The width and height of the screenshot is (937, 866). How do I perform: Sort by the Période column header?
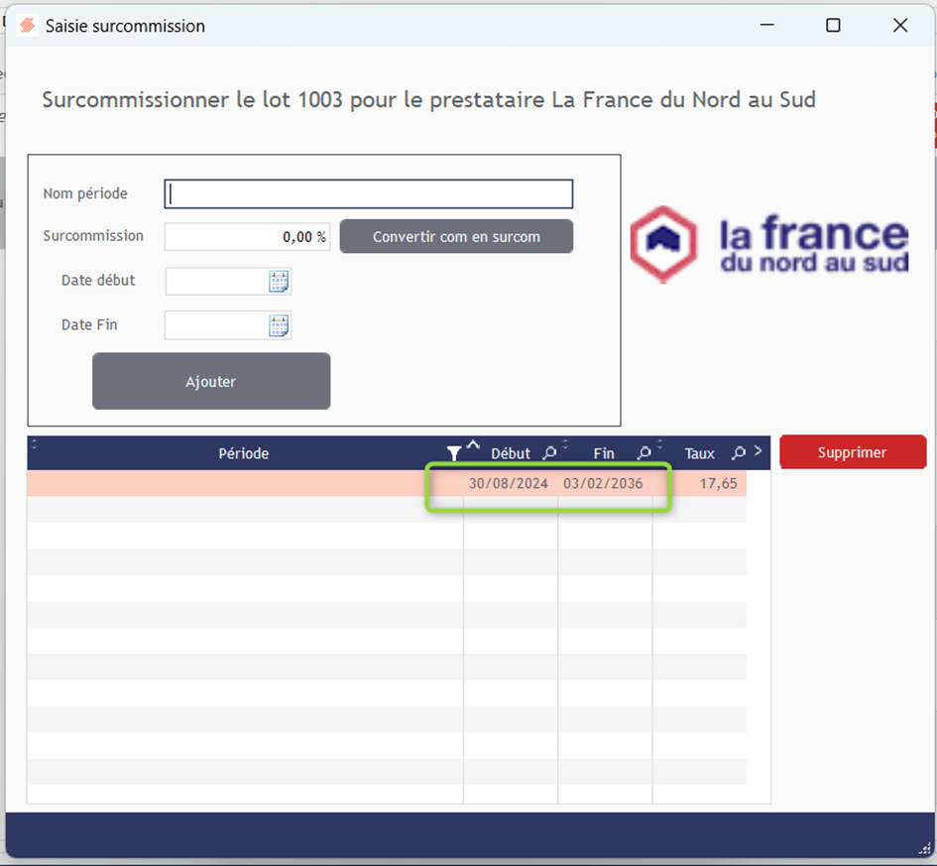click(x=244, y=453)
